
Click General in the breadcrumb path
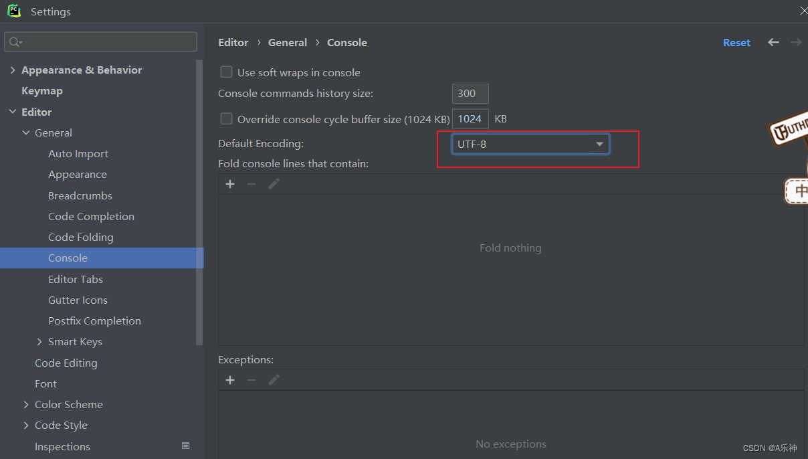click(x=288, y=42)
